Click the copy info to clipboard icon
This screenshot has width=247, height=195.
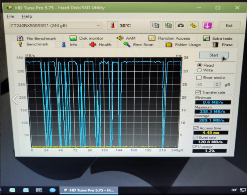pyautogui.click(x=156, y=25)
